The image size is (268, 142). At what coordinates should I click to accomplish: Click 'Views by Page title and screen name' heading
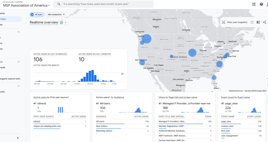coord(178,97)
